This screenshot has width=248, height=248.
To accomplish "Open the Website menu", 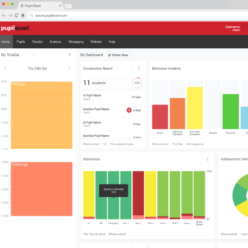I will point(96,42).
